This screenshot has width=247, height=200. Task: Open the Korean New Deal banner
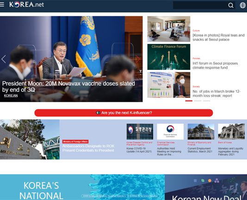click(206, 187)
